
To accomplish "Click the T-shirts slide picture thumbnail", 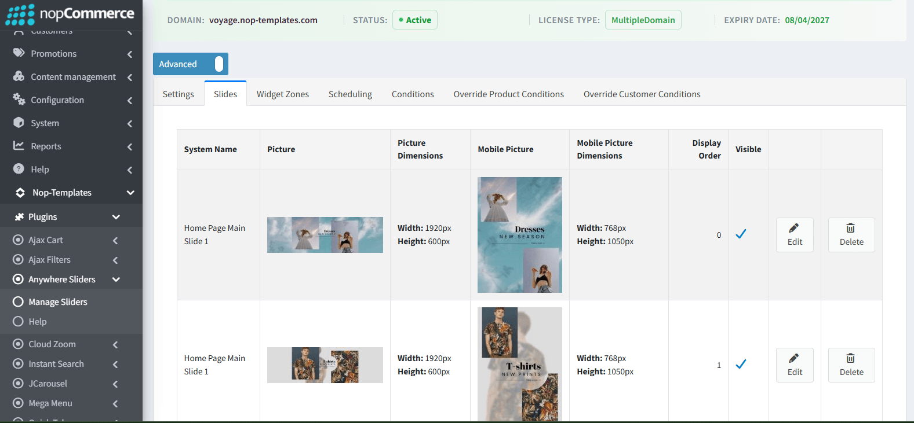I will pos(325,365).
